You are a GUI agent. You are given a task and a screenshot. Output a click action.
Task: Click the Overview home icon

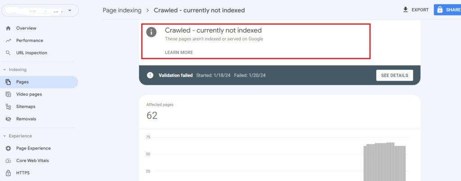(8, 28)
